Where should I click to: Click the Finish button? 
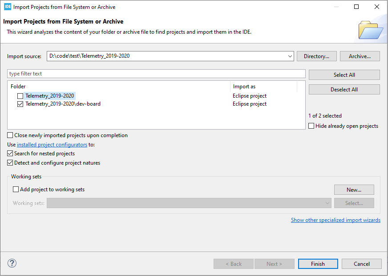coord(318,264)
